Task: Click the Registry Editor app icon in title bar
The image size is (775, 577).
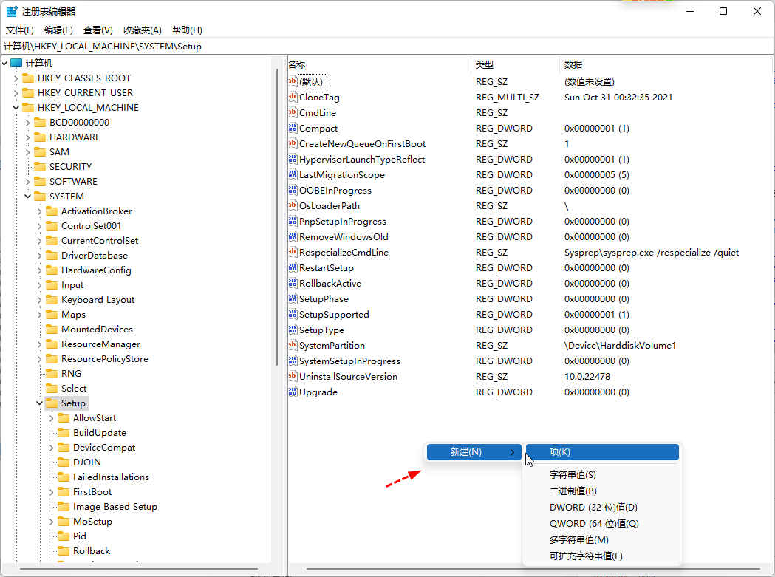Action: coord(11,11)
